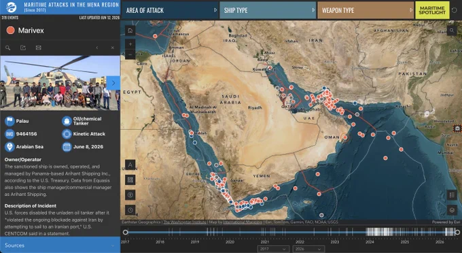
Task: Click the Description of Incident heading
Action: click(31, 206)
